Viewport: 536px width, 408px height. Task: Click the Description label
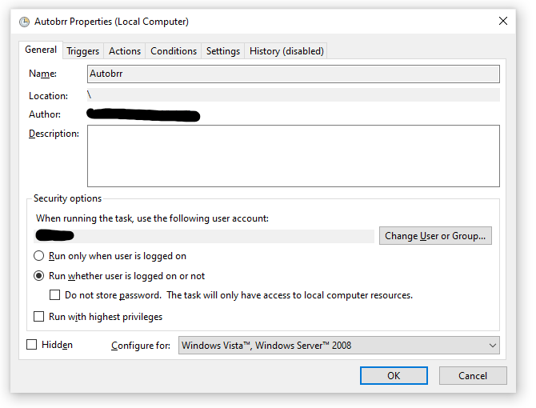(x=54, y=134)
